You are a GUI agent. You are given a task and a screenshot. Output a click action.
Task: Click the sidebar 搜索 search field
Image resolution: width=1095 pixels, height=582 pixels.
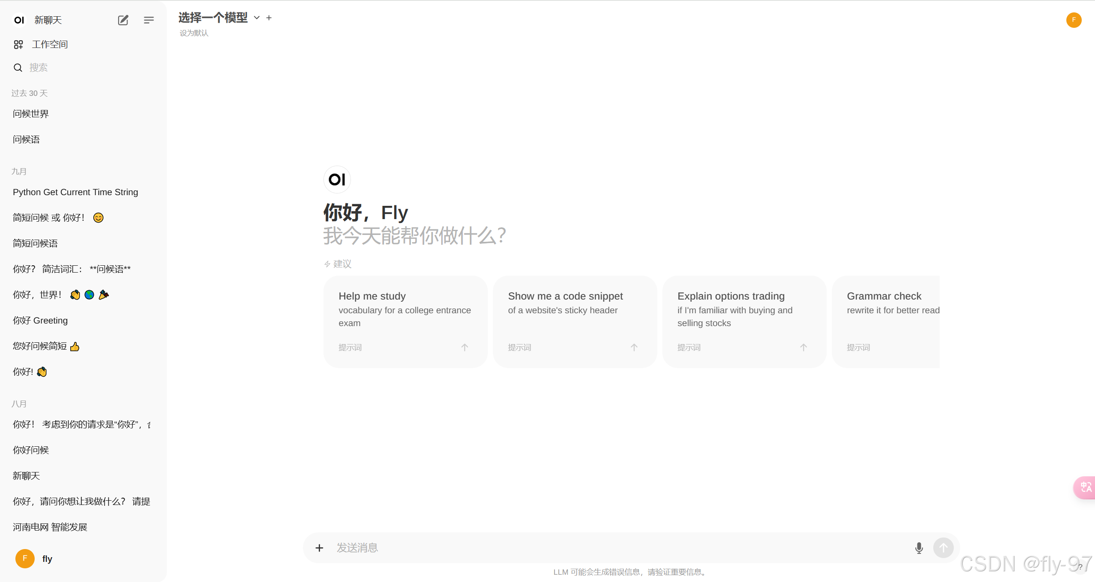(39, 68)
